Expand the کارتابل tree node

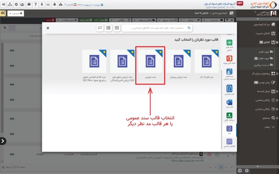pos(277,42)
